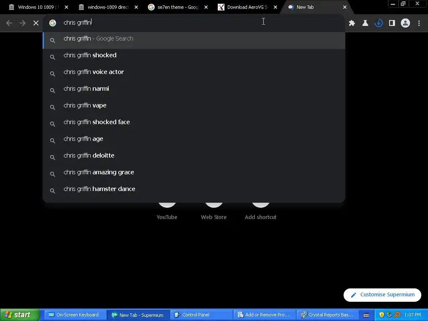Choose 'chris griffin vape' suggestion
Screen dimensions: 428x321
pyautogui.click(x=194, y=107)
